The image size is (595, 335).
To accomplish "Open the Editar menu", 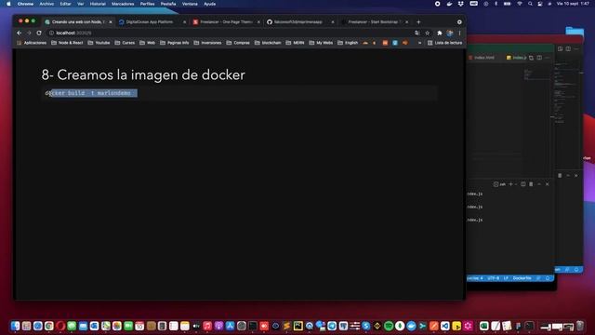I will [65, 4].
